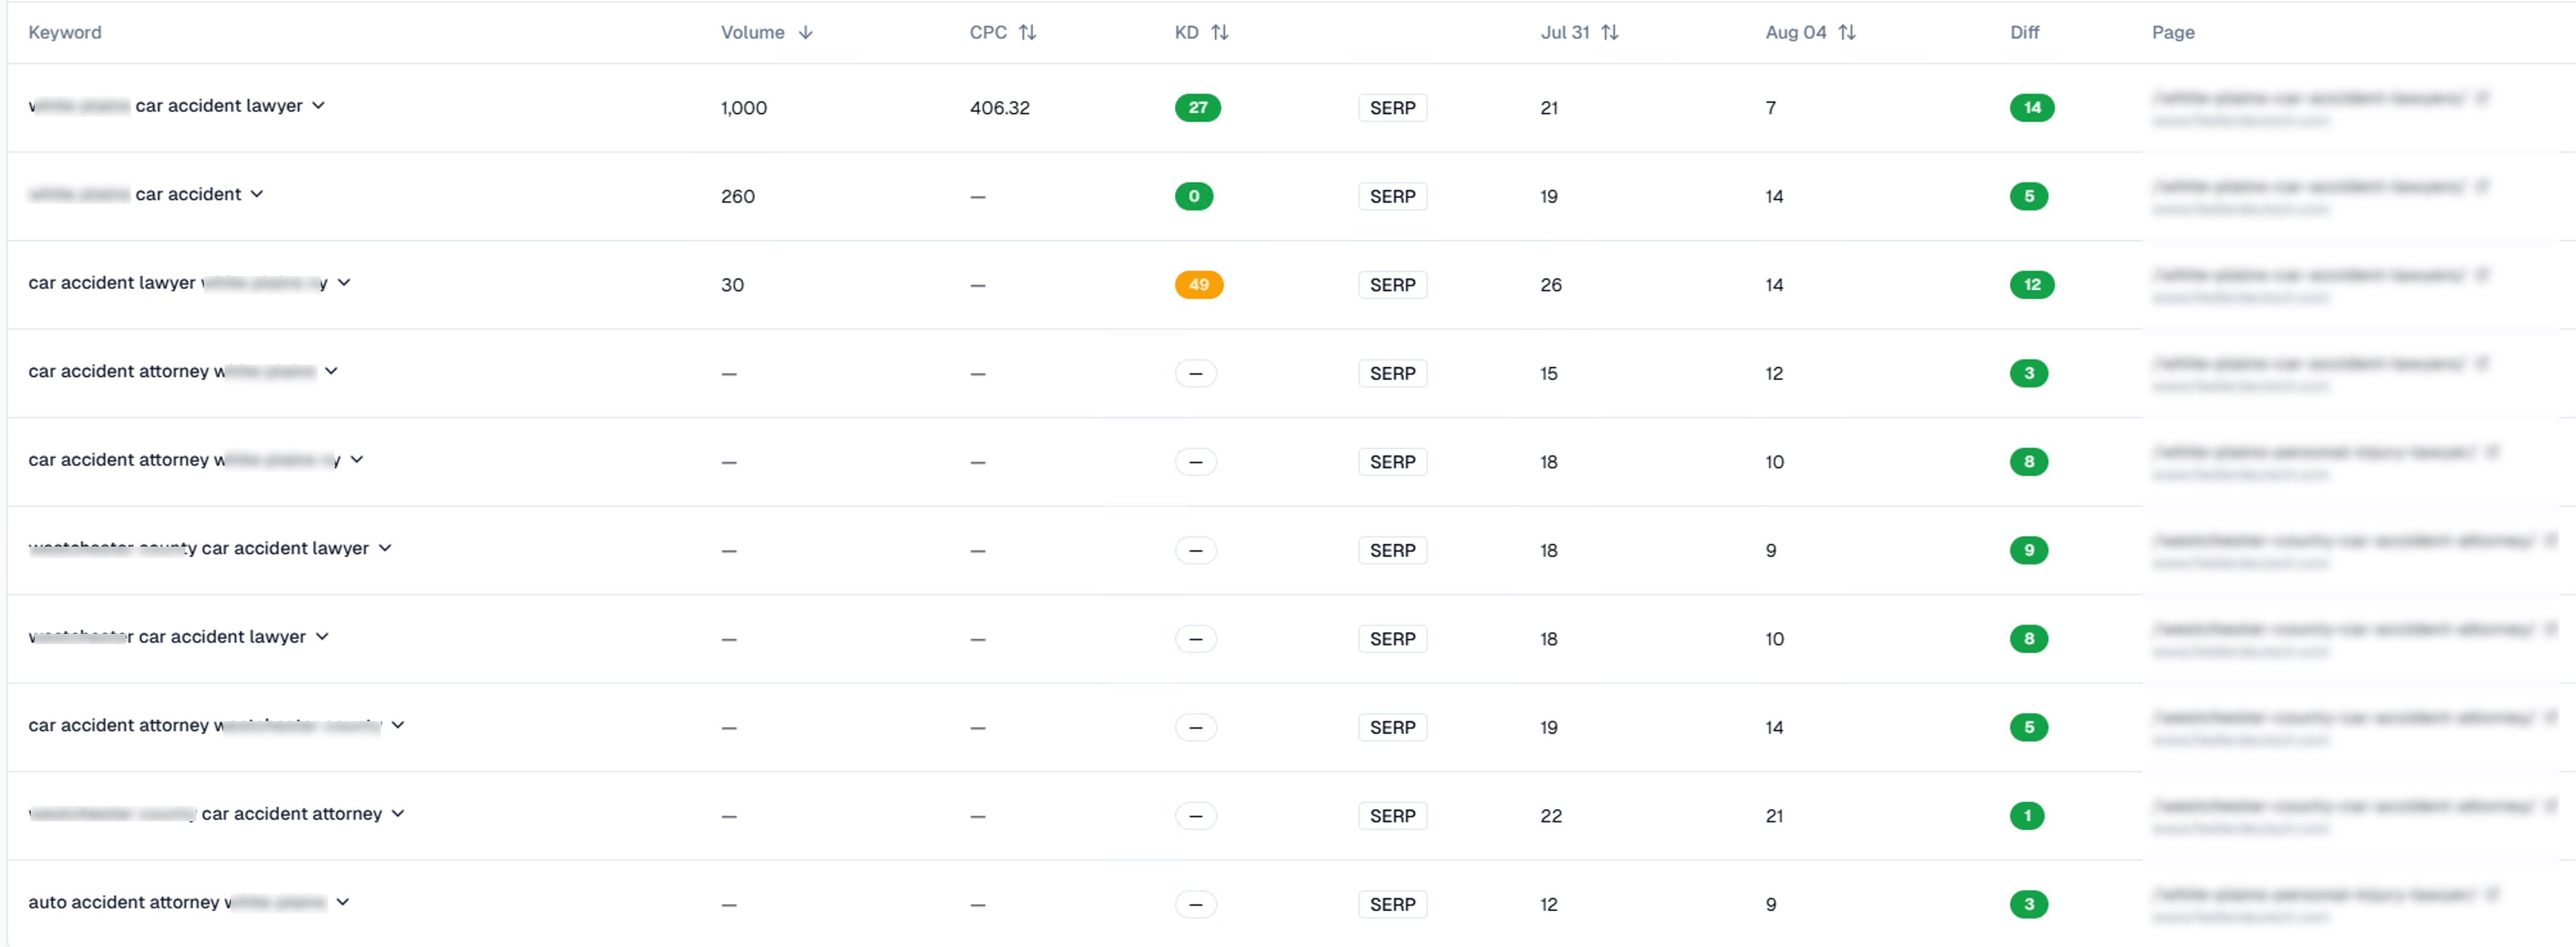
Task: Click the green Diff badge showing 14
Action: click(2032, 107)
